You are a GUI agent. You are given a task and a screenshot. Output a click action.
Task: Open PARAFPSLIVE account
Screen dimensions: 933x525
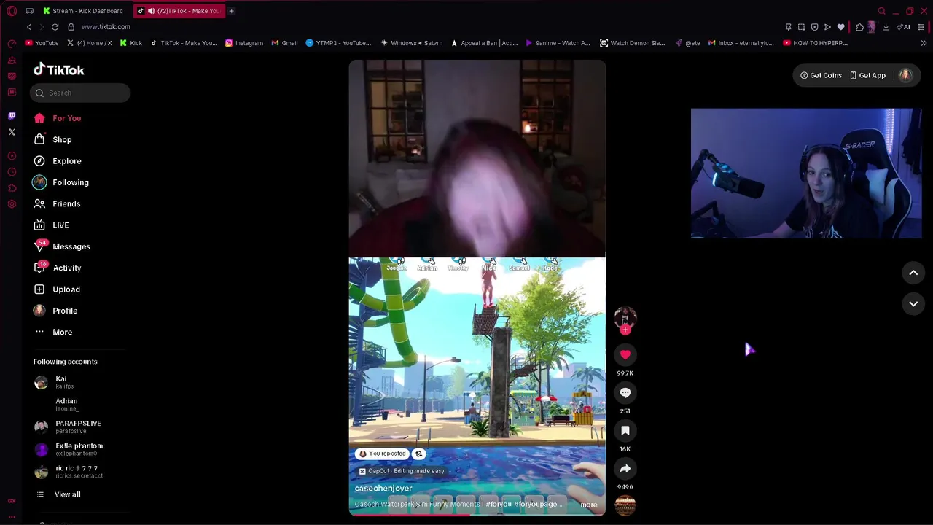pyautogui.click(x=68, y=427)
